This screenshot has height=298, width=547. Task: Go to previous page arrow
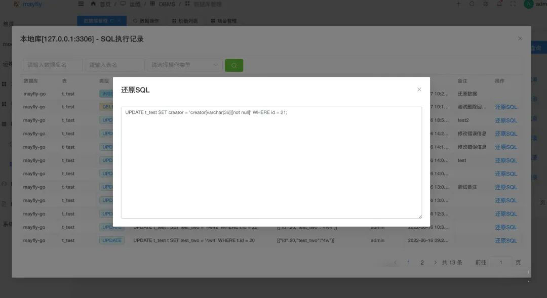[x=395, y=263]
